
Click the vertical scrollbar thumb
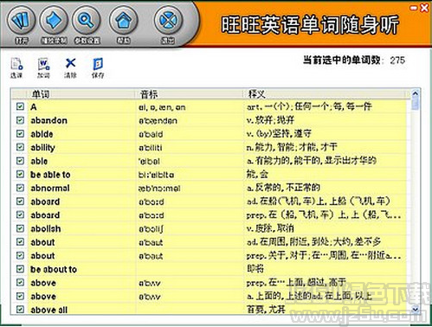click(x=416, y=104)
